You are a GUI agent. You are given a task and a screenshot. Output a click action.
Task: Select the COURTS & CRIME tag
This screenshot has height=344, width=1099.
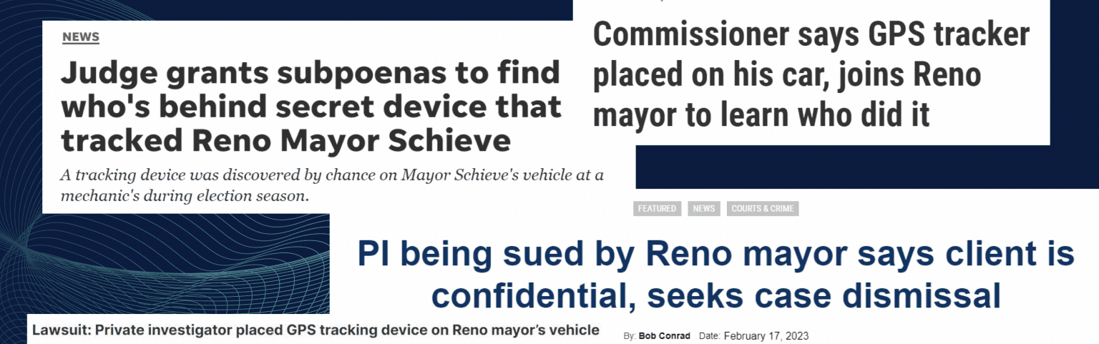pyautogui.click(x=763, y=209)
